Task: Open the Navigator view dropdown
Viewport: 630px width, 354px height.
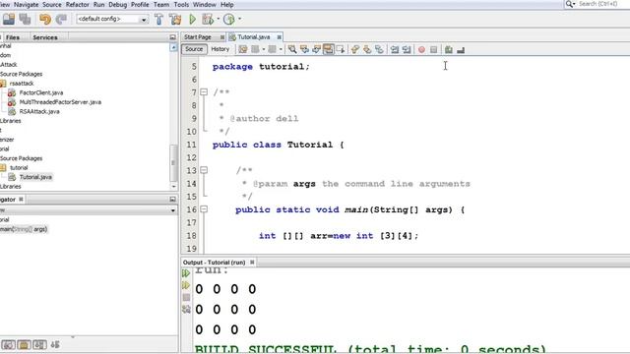Action: click(173, 210)
